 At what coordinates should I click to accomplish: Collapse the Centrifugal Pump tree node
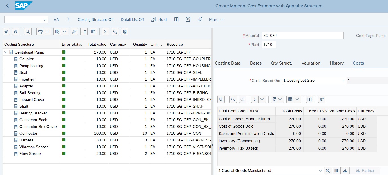coord(6,52)
